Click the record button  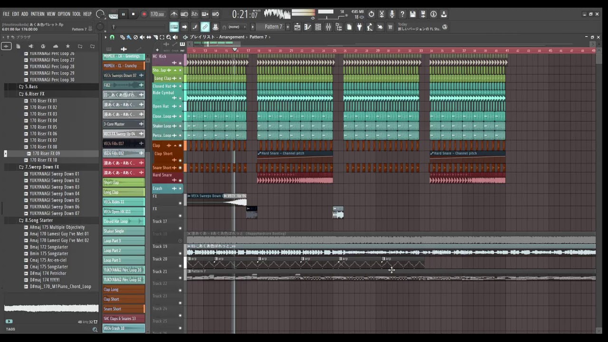144,14
